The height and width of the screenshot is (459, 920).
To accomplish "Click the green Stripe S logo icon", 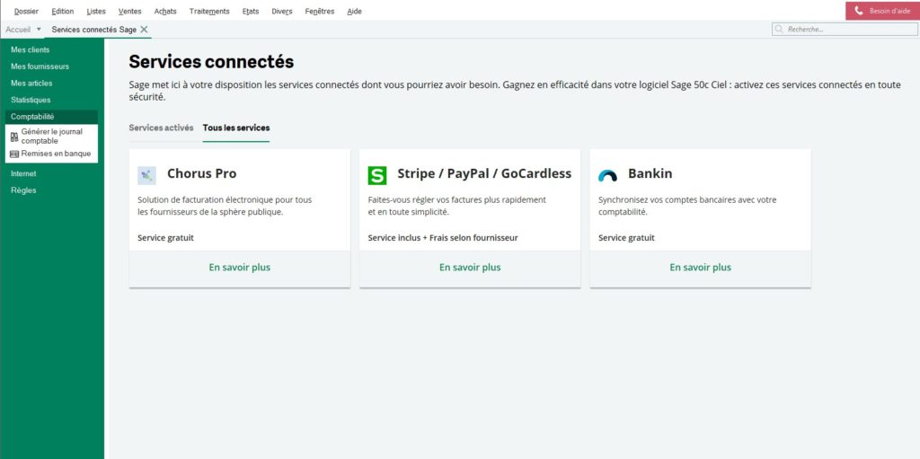I will click(377, 175).
